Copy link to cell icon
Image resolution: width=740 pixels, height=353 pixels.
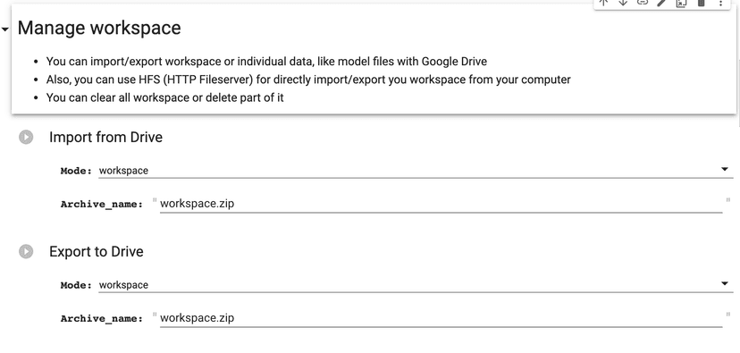coord(643,3)
